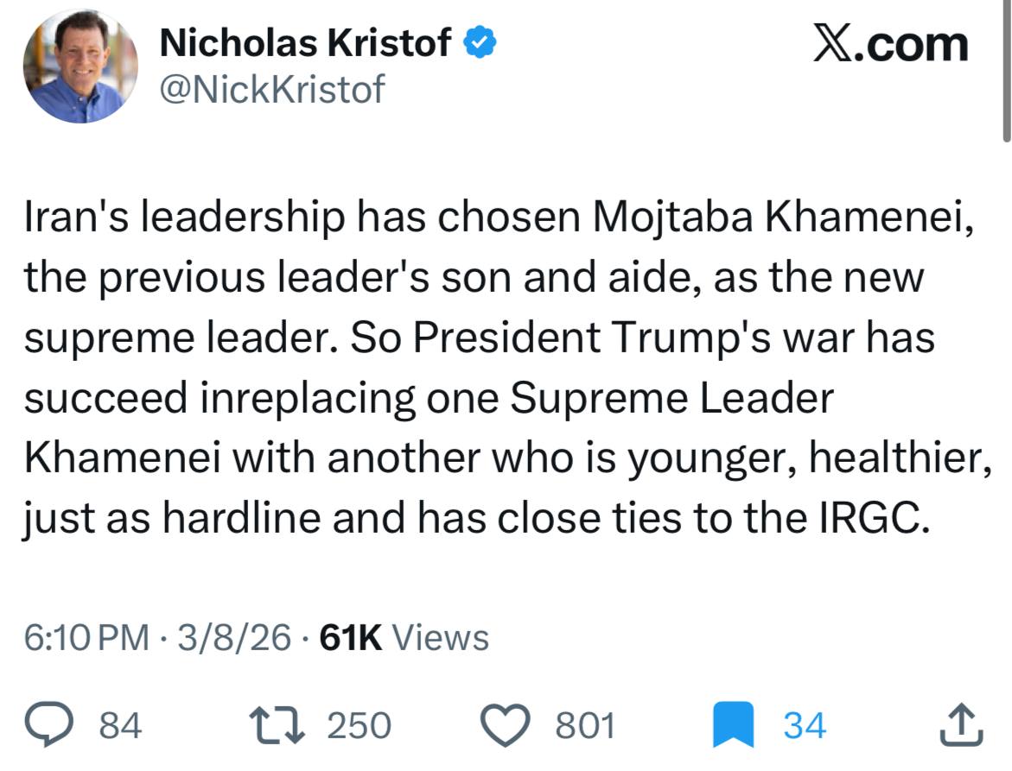Click the scrollbar at right edge
Screen dimensions: 1012x771
point(1006,69)
